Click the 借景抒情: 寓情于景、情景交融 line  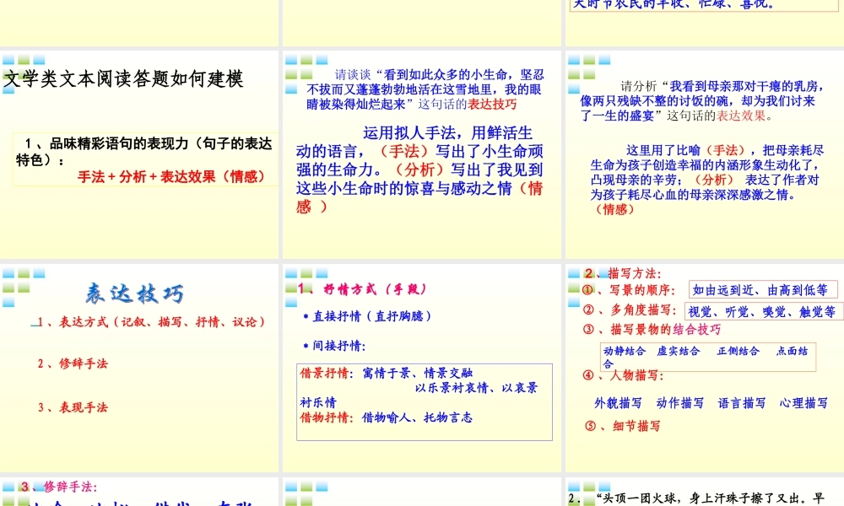[x=386, y=373]
